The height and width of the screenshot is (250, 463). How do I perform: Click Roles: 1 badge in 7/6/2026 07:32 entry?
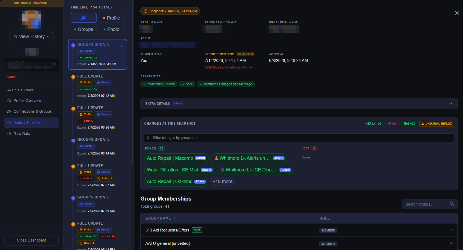coord(104,179)
